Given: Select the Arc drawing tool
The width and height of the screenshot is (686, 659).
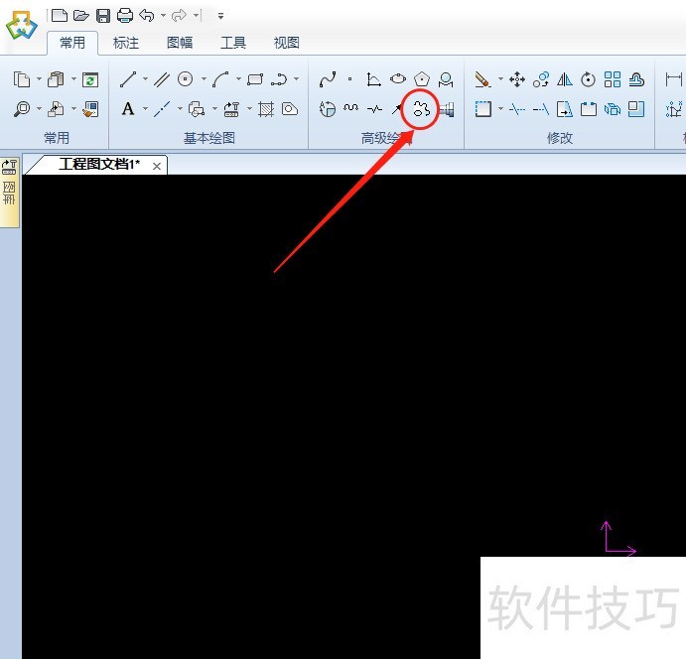Looking at the screenshot, I should (x=221, y=79).
